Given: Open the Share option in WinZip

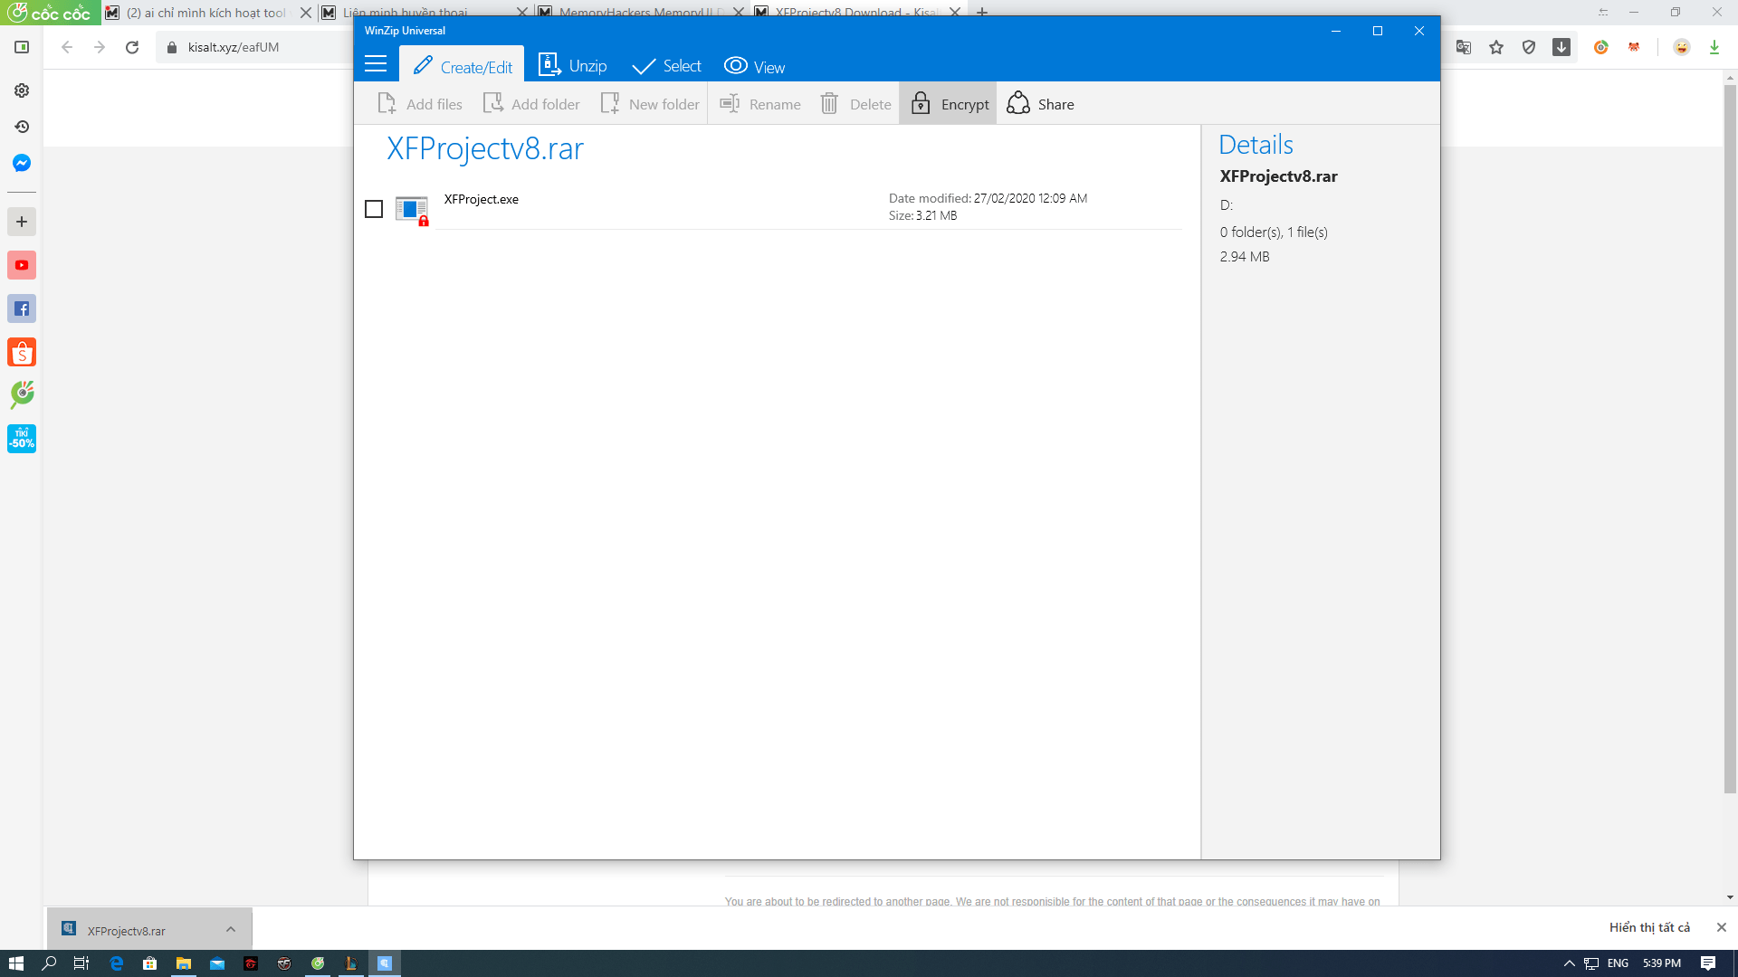Looking at the screenshot, I should click(1040, 104).
